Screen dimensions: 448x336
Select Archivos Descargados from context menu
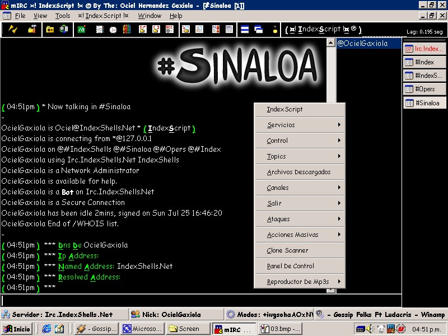coord(300,172)
